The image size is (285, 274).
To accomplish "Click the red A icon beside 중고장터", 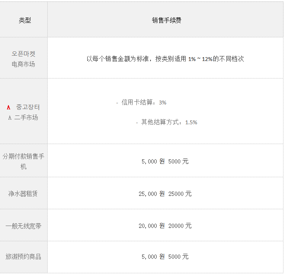I will (x=8, y=107).
